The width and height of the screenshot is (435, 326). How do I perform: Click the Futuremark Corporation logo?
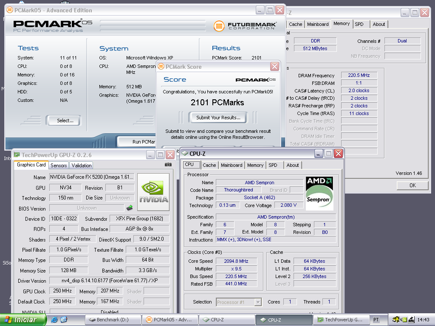pyautogui.click(x=245, y=26)
